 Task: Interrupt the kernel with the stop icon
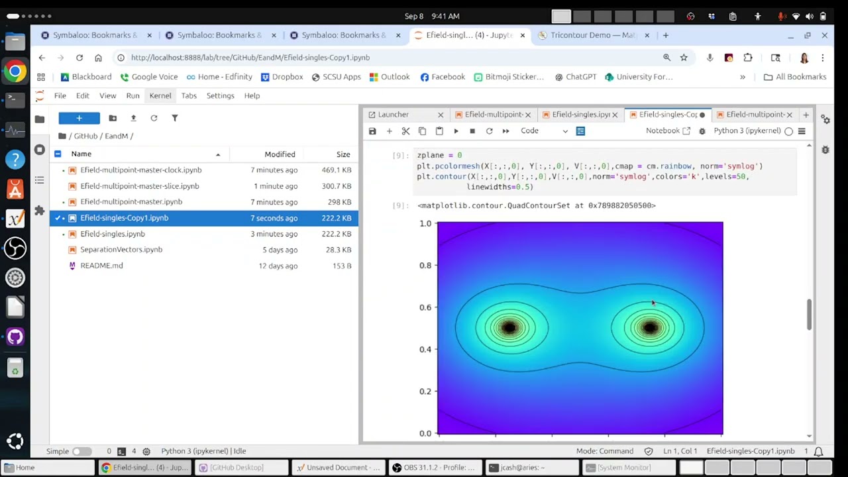tap(472, 131)
